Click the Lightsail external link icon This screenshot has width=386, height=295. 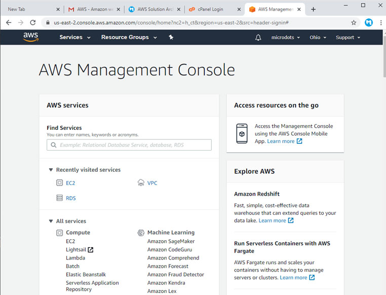[91, 250]
